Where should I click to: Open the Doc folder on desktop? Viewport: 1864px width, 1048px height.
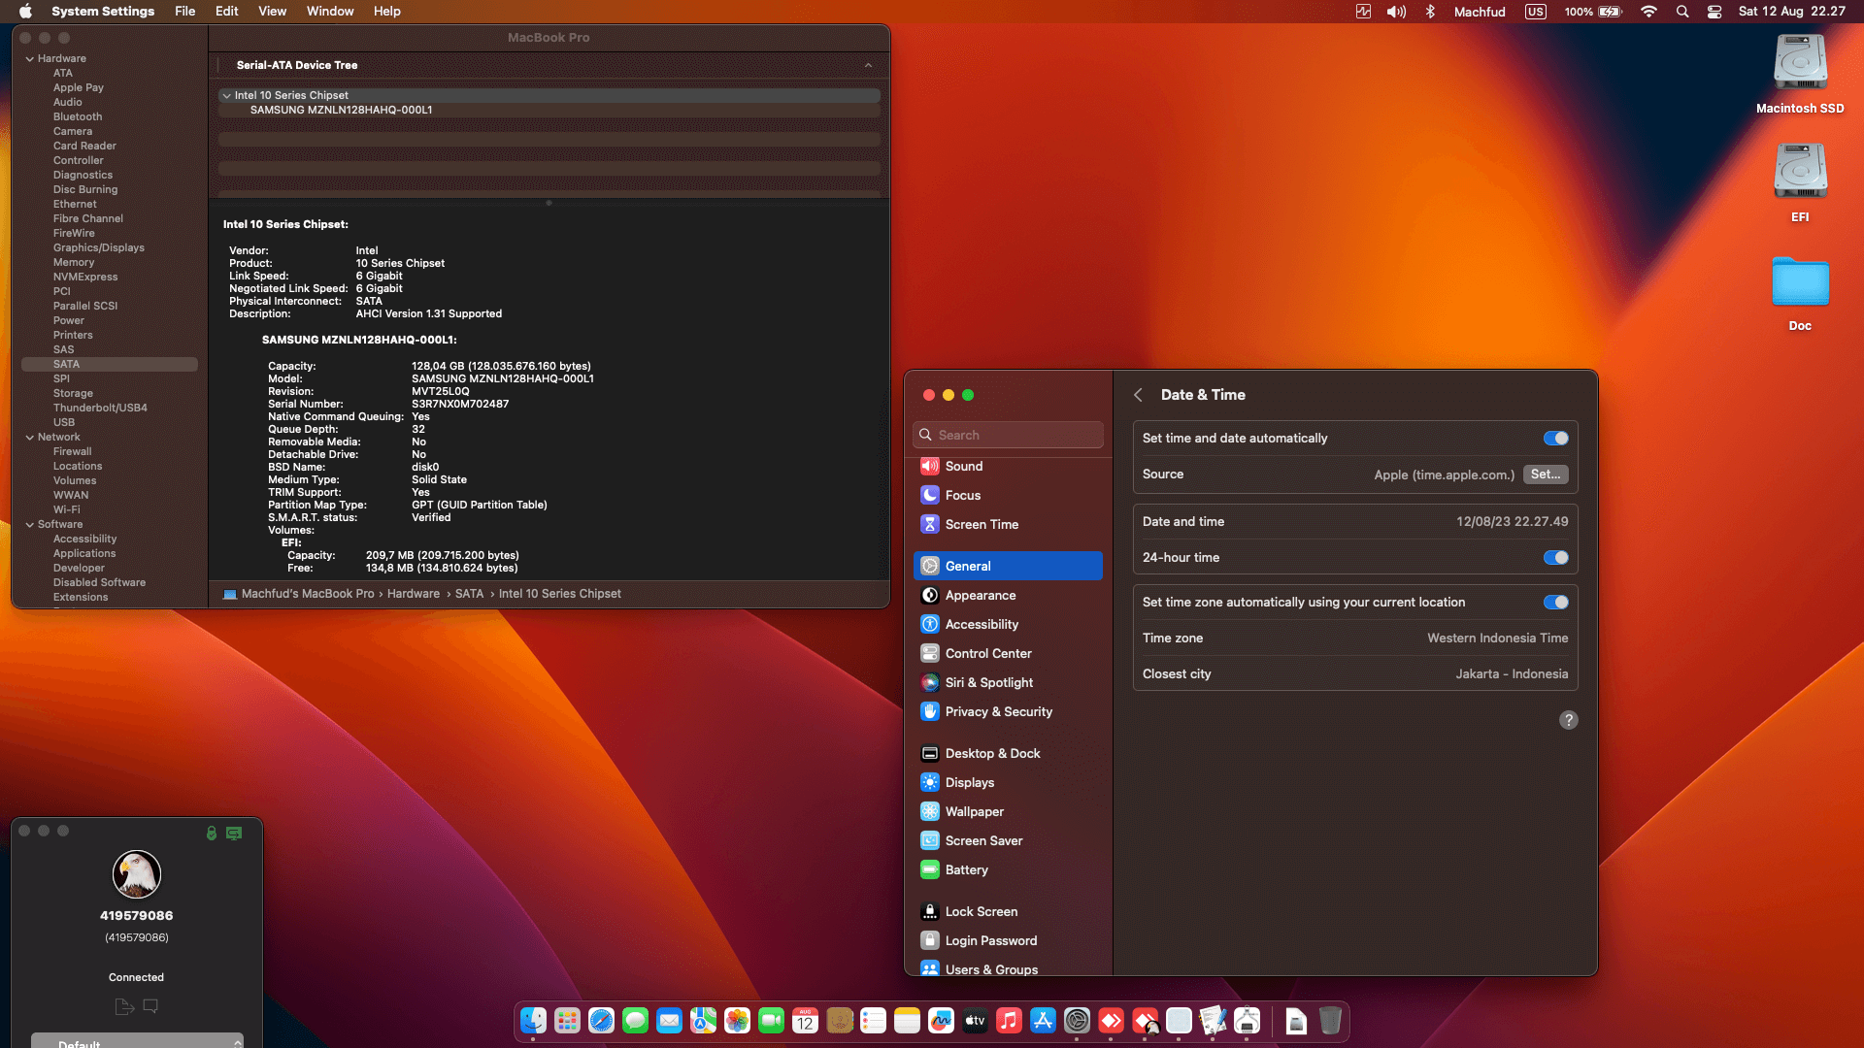(x=1799, y=283)
